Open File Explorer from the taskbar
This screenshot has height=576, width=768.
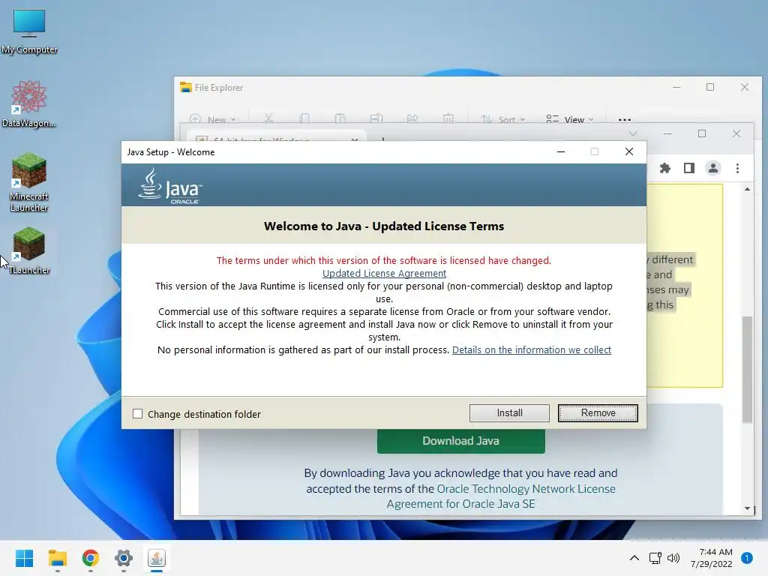pos(57,558)
